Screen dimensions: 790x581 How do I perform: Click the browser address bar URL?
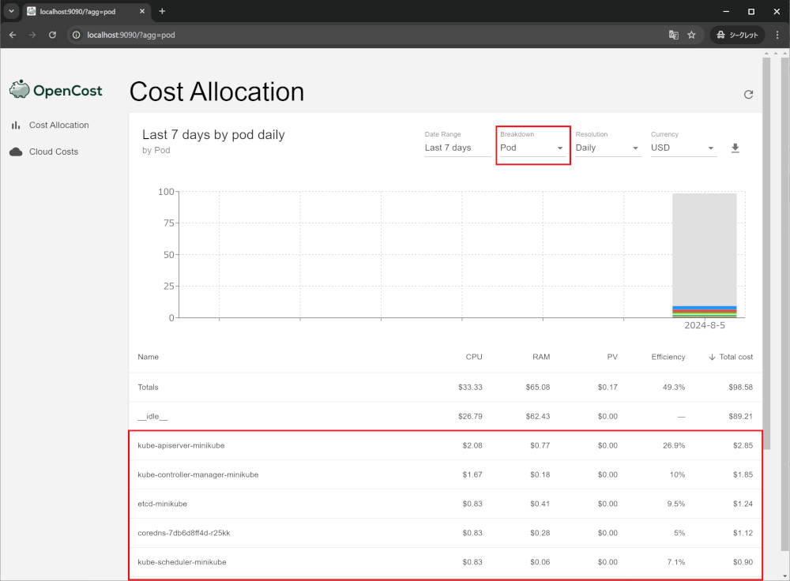[131, 35]
